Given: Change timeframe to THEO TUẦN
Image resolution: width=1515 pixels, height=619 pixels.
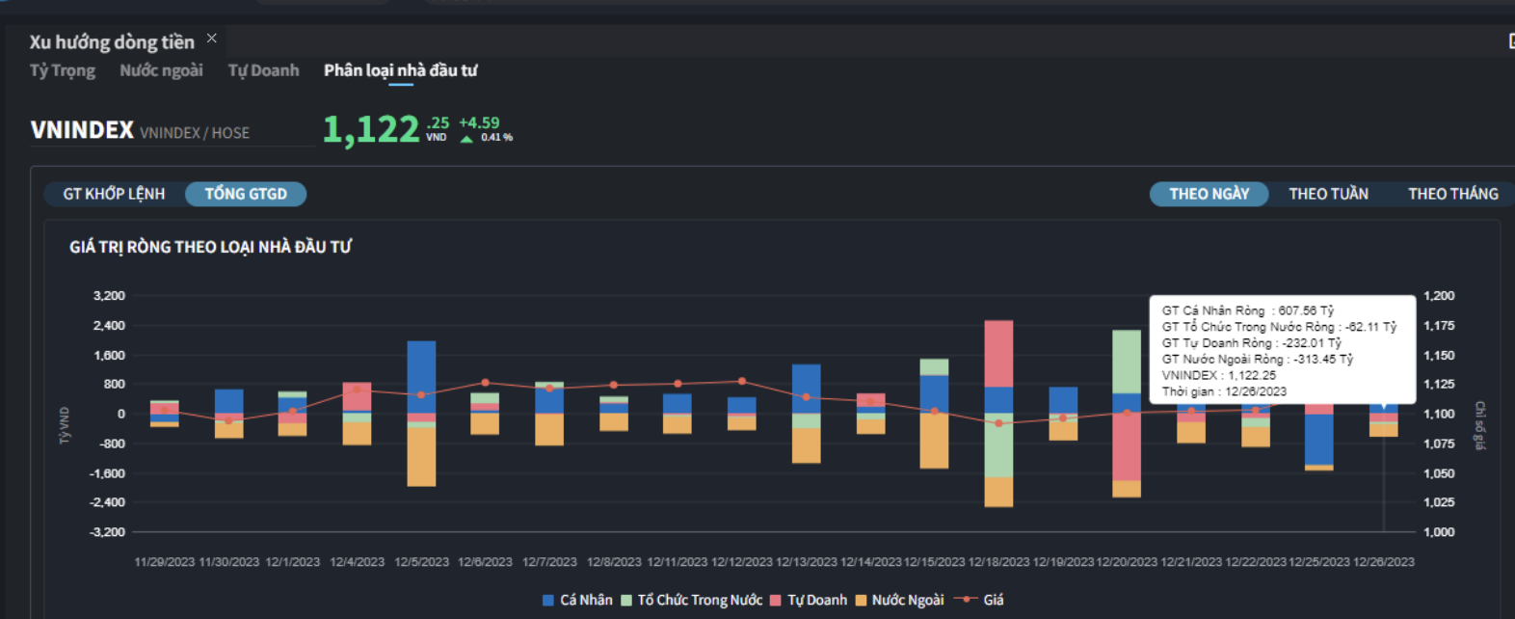Looking at the screenshot, I should [1328, 194].
